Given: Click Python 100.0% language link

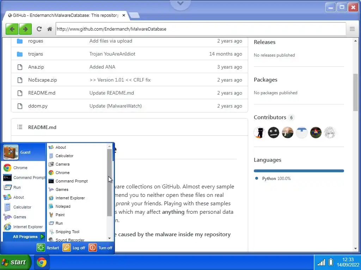Looking at the screenshot, I should tap(276, 178).
